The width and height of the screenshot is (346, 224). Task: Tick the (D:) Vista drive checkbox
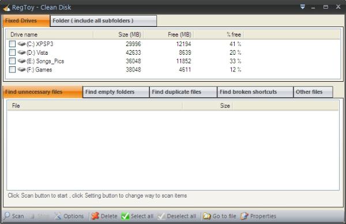(12, 52)
